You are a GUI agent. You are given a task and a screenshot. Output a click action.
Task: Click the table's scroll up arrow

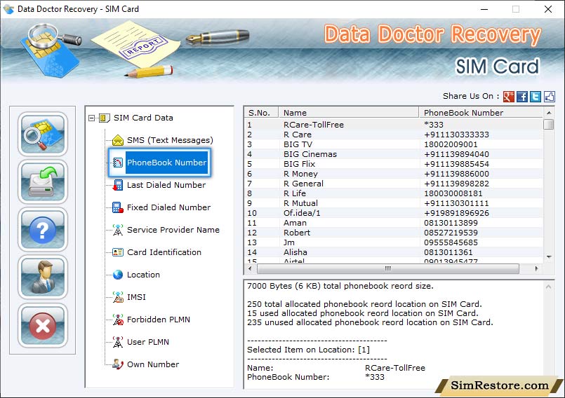click(548, 113)
